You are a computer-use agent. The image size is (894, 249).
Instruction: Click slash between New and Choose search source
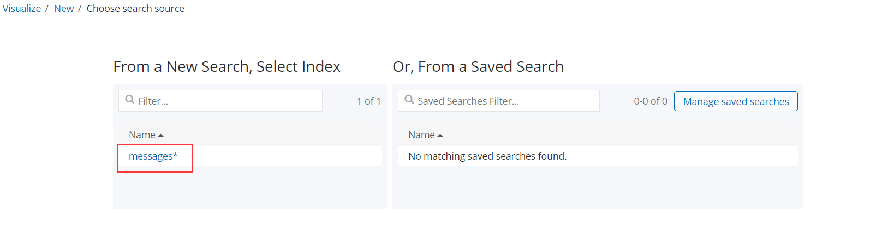(x=80, y=9)
